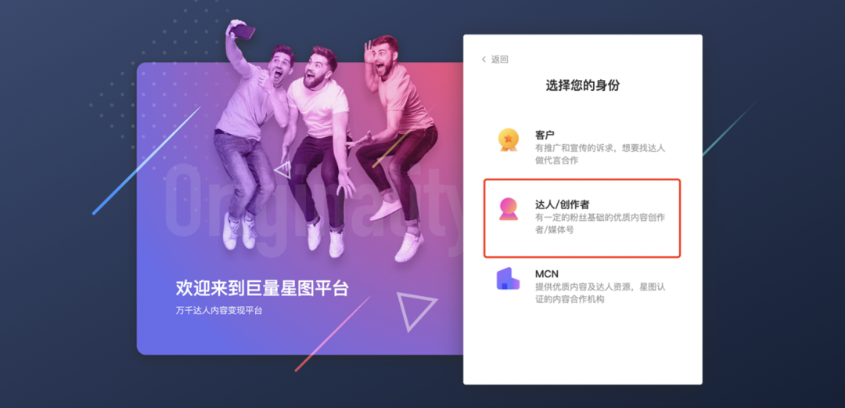
Task: Select the 达人/创作者 avatar icon
Action: (509, 209)
